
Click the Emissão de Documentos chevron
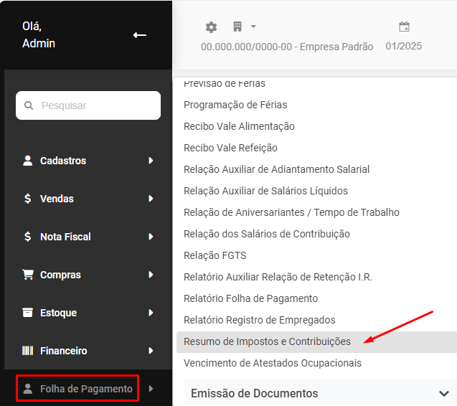coord(444,394)
